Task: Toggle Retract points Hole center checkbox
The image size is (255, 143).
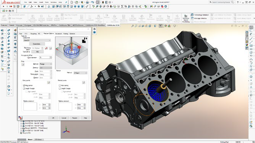Action: point(60,85)
